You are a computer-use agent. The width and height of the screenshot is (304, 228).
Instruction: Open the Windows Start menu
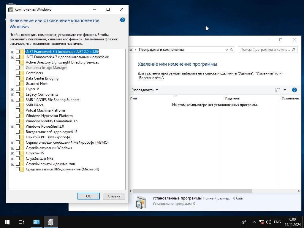tap(7, 222)
